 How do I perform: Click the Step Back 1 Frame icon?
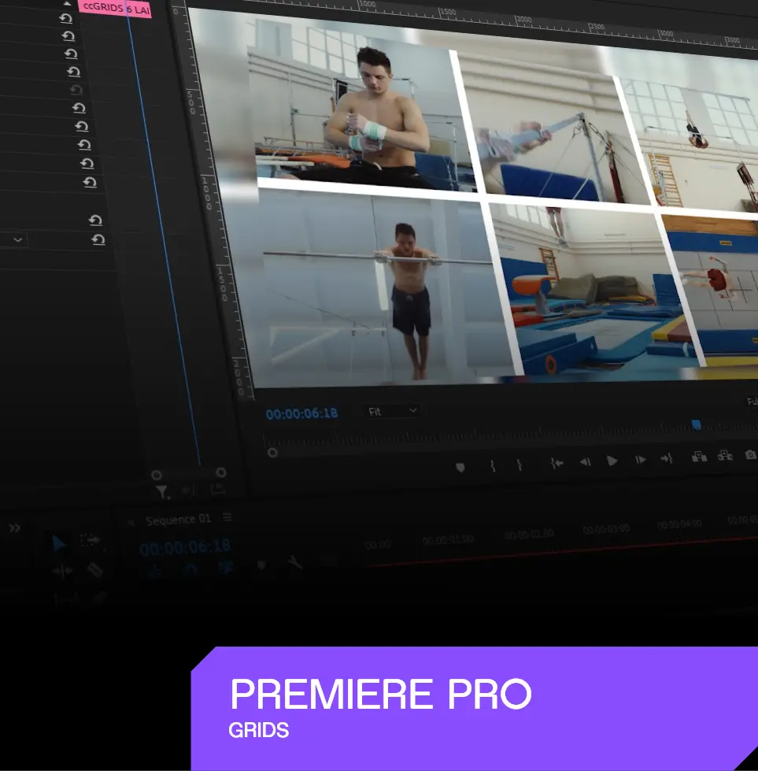(585, 462)
